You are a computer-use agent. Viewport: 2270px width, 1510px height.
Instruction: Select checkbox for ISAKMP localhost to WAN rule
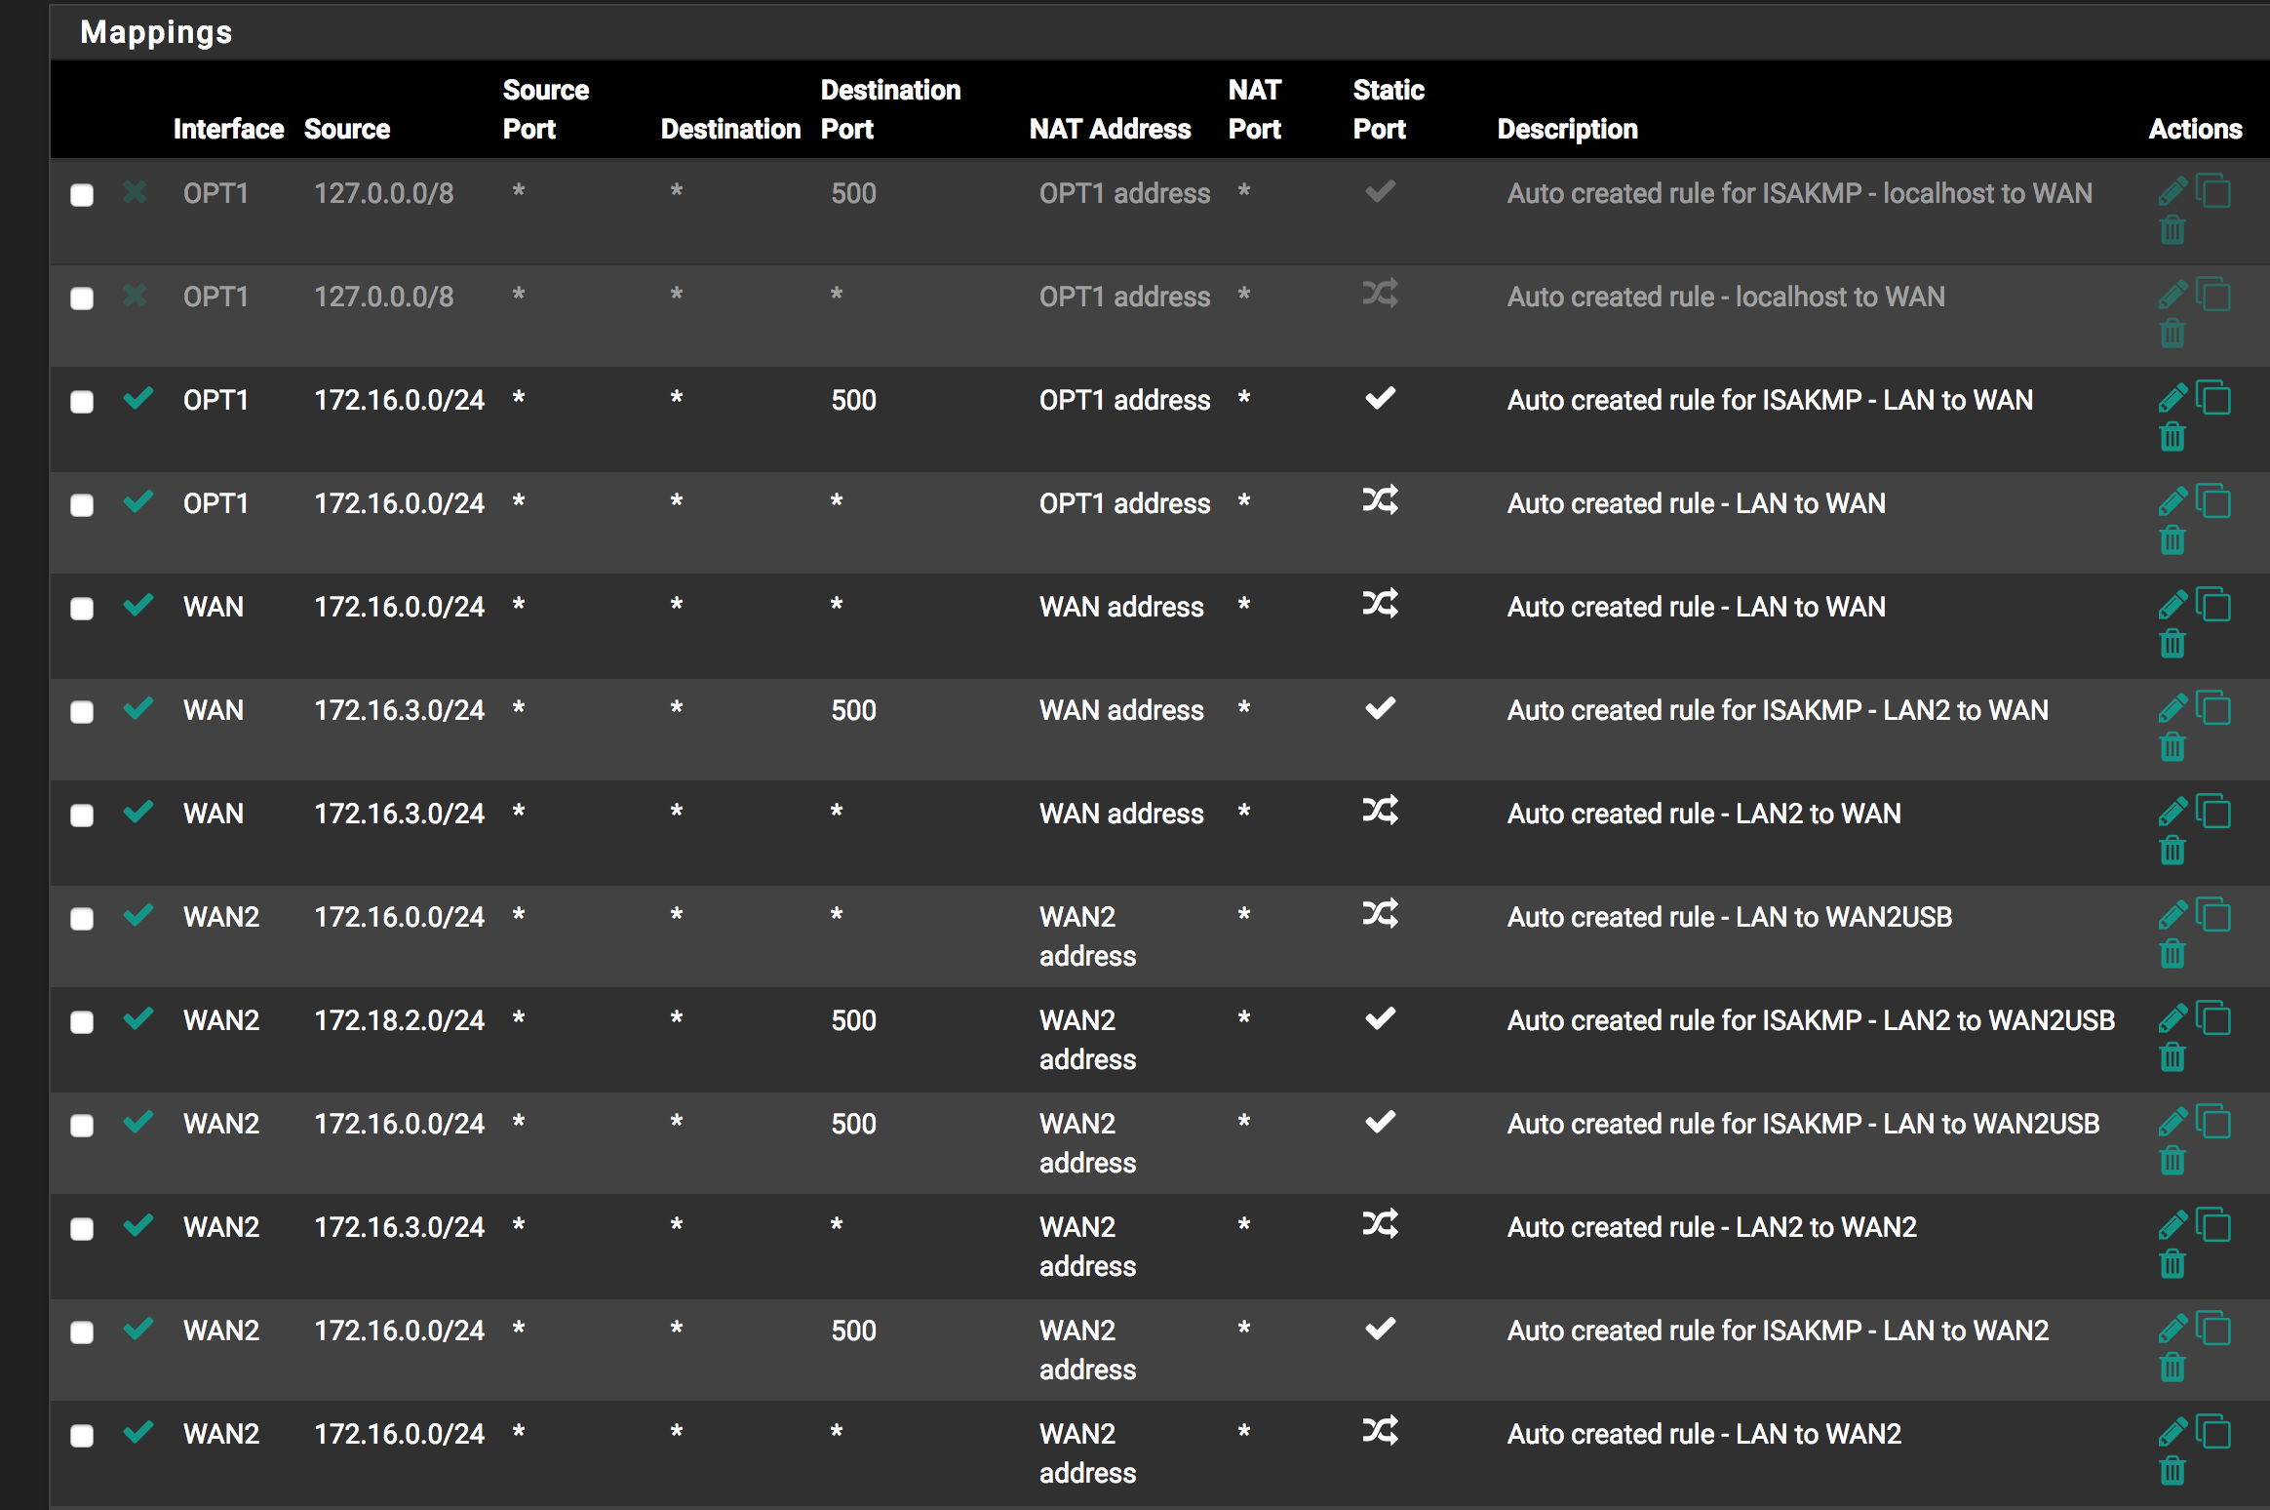[x=82, y=194]
